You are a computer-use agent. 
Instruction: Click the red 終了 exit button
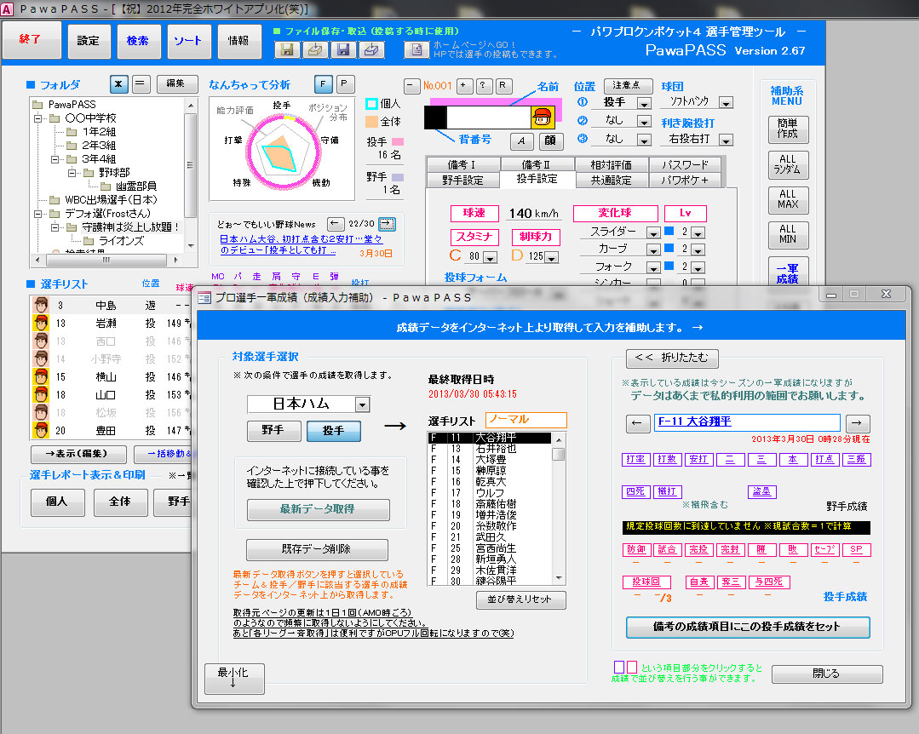click(x=31, y=40)
